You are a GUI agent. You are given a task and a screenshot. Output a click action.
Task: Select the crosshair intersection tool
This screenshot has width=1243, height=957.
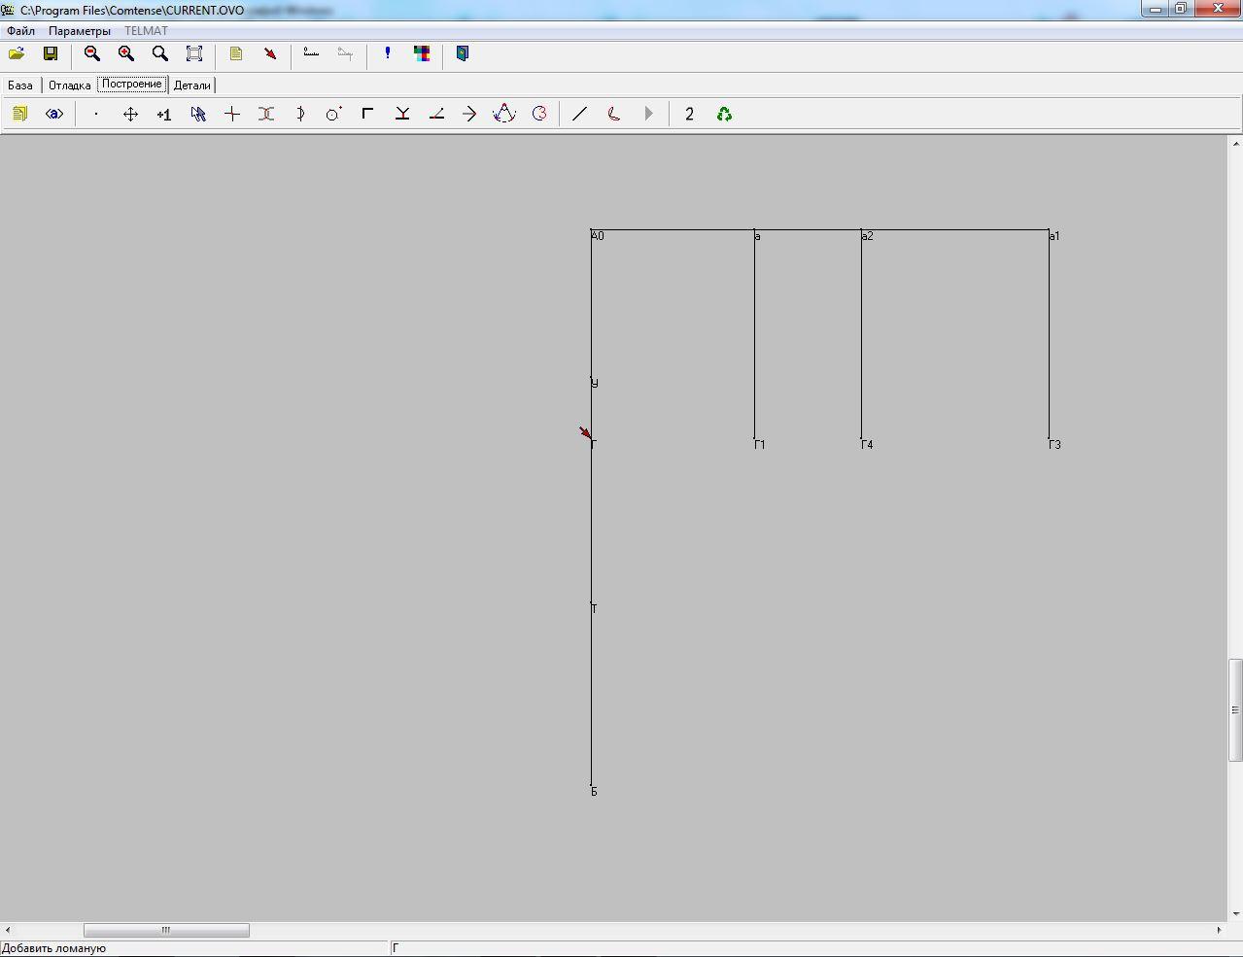[x=232, y=114]
